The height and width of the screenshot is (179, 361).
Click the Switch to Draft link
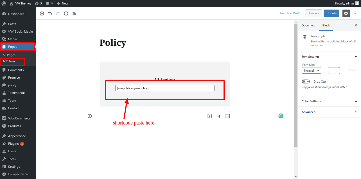(x=289, y=13)
